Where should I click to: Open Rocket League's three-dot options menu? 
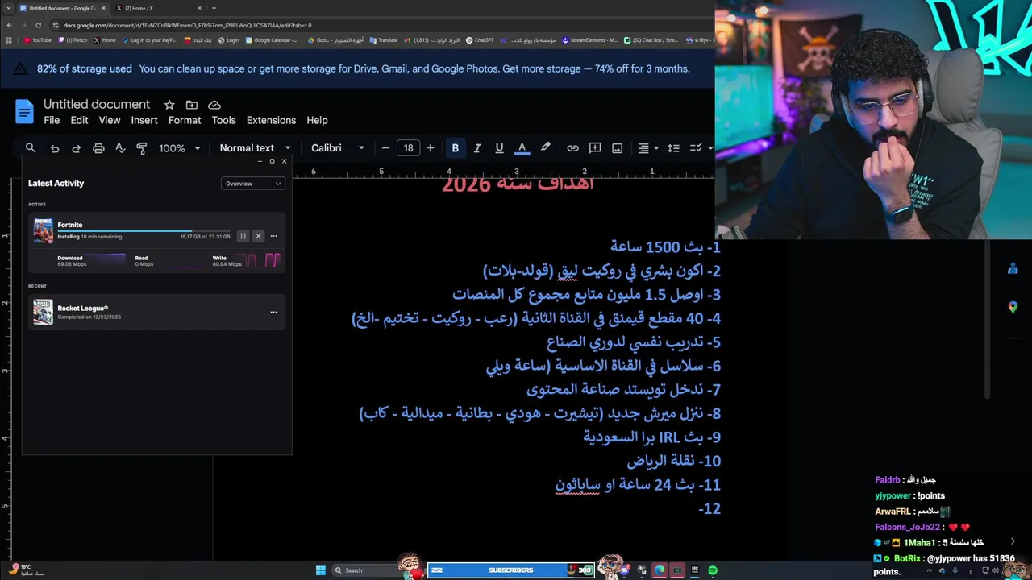(273, 312)
